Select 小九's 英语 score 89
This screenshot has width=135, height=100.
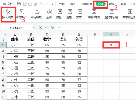tap(79, 91)
